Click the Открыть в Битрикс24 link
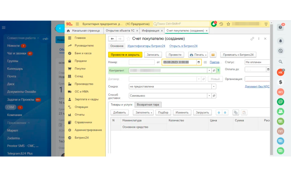The width and height of the screenshot is (291, 177). 183,46
